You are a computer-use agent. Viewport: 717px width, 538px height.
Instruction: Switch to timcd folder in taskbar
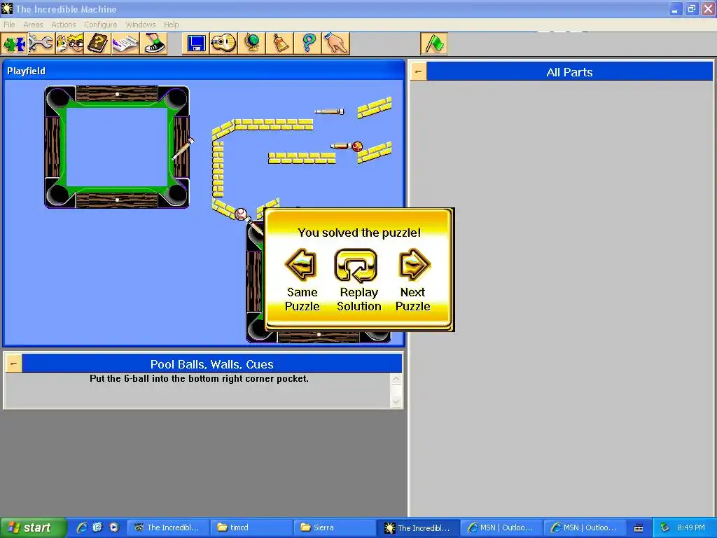point(251,527)
